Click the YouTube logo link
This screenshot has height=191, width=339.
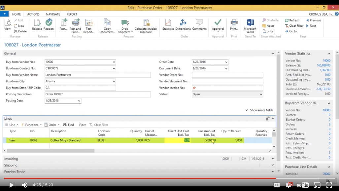tap(302, 185)
